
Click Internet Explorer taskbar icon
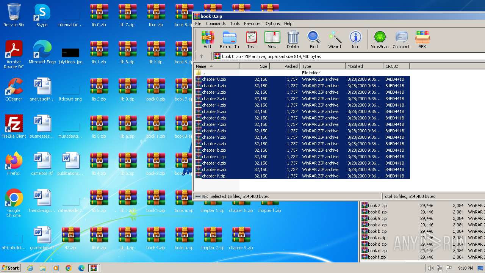[30, 268]
